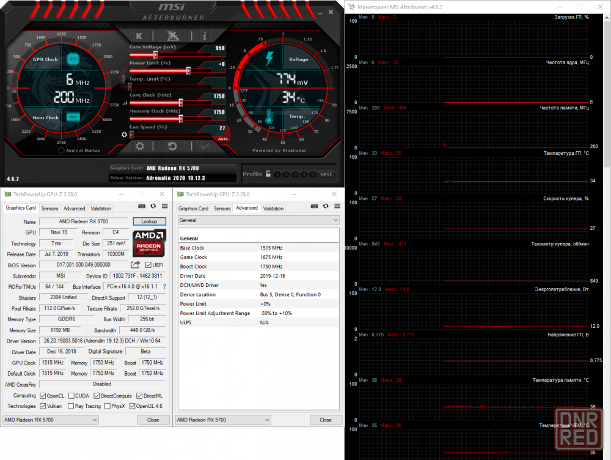
Task: Click the lightning bolt icon on the voltage gauge
Action: coord(269,59)
